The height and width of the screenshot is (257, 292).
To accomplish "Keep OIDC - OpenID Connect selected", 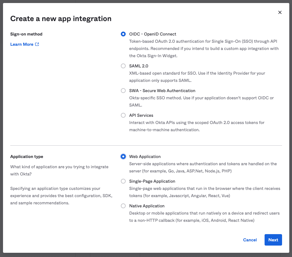I will click(x=123, y=34).
